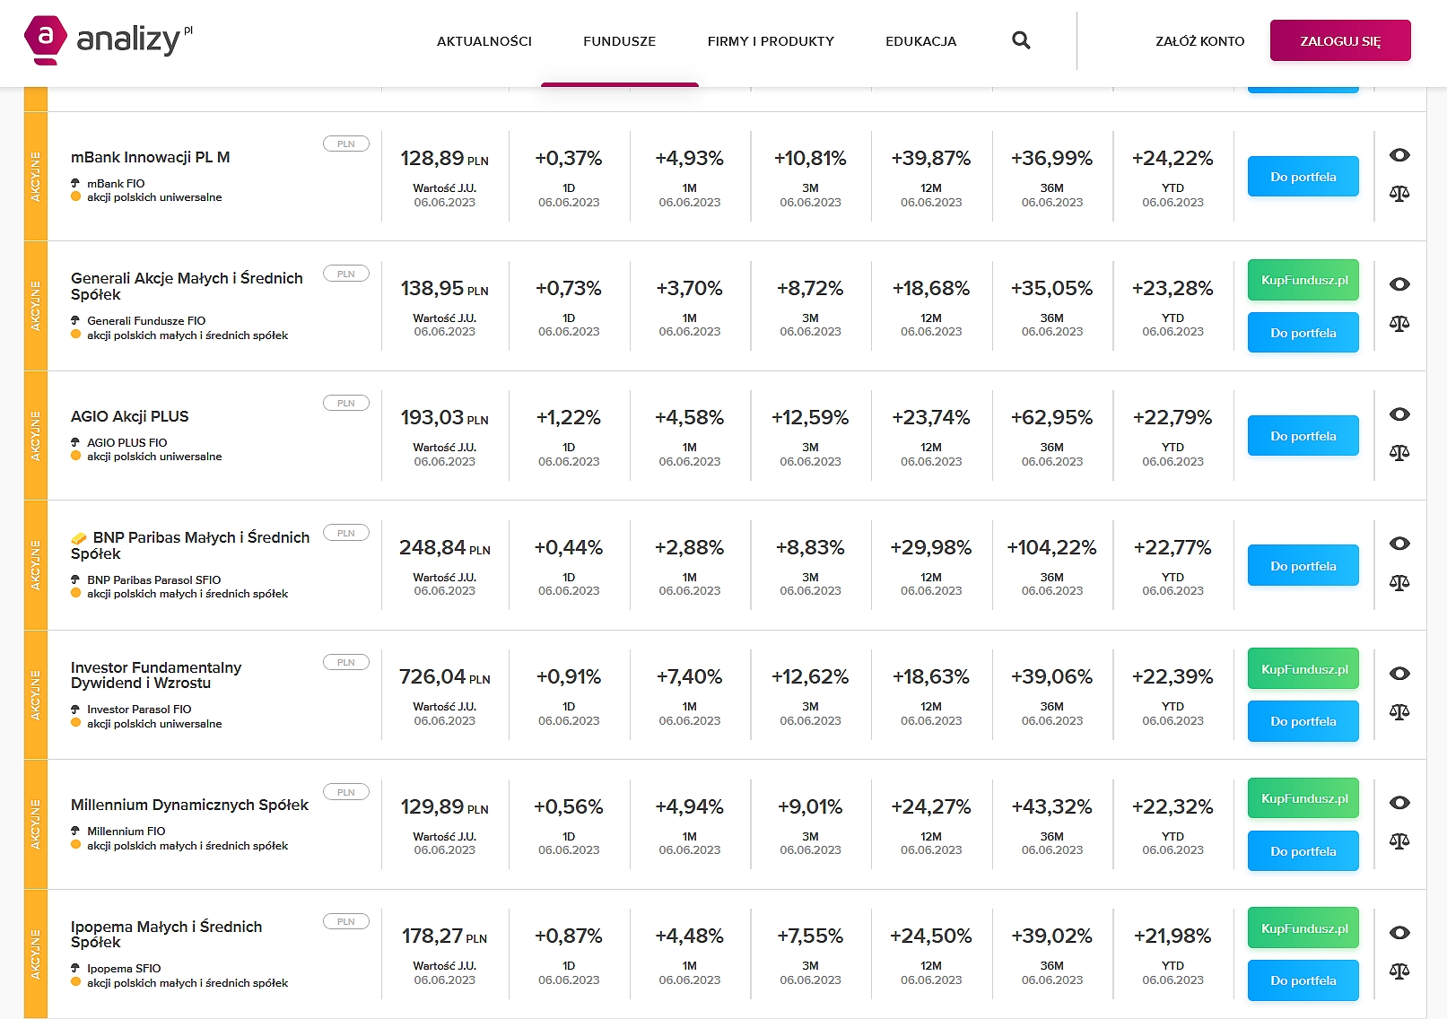Compare mBank Innowacji PL M scales icon
The image size is (1447, 1019).
1399,193
